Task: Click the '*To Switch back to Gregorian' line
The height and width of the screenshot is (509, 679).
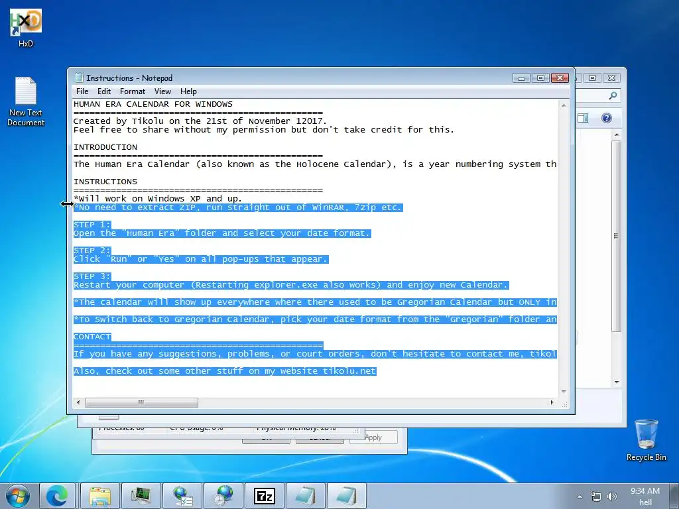Action: [x=315, y=319]
